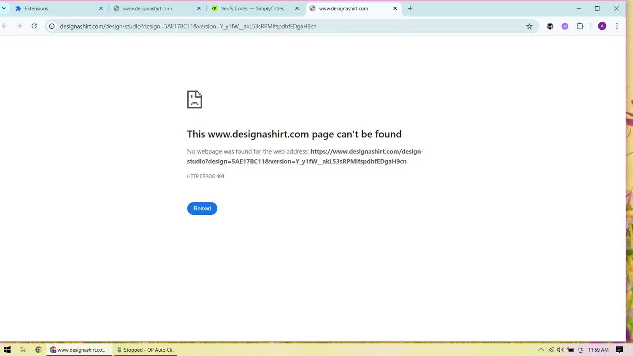
Task: Click the battery icon in tray
Action: pyautogui.click(x=571, y=350)
